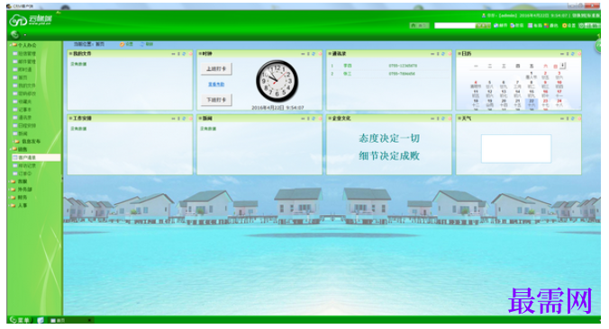This screenshot has width=609, height=329.
Task: Open 邮件管理 in the sidebar tree
Action: pos(24,62)
